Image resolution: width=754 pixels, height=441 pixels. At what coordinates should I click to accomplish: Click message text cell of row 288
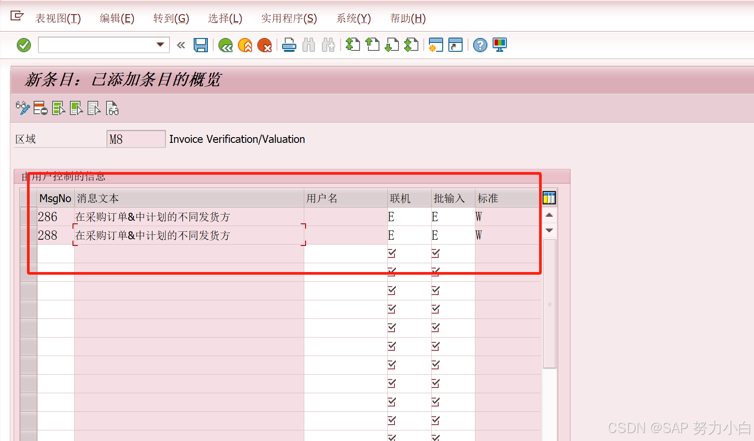[x=189, y=235]
